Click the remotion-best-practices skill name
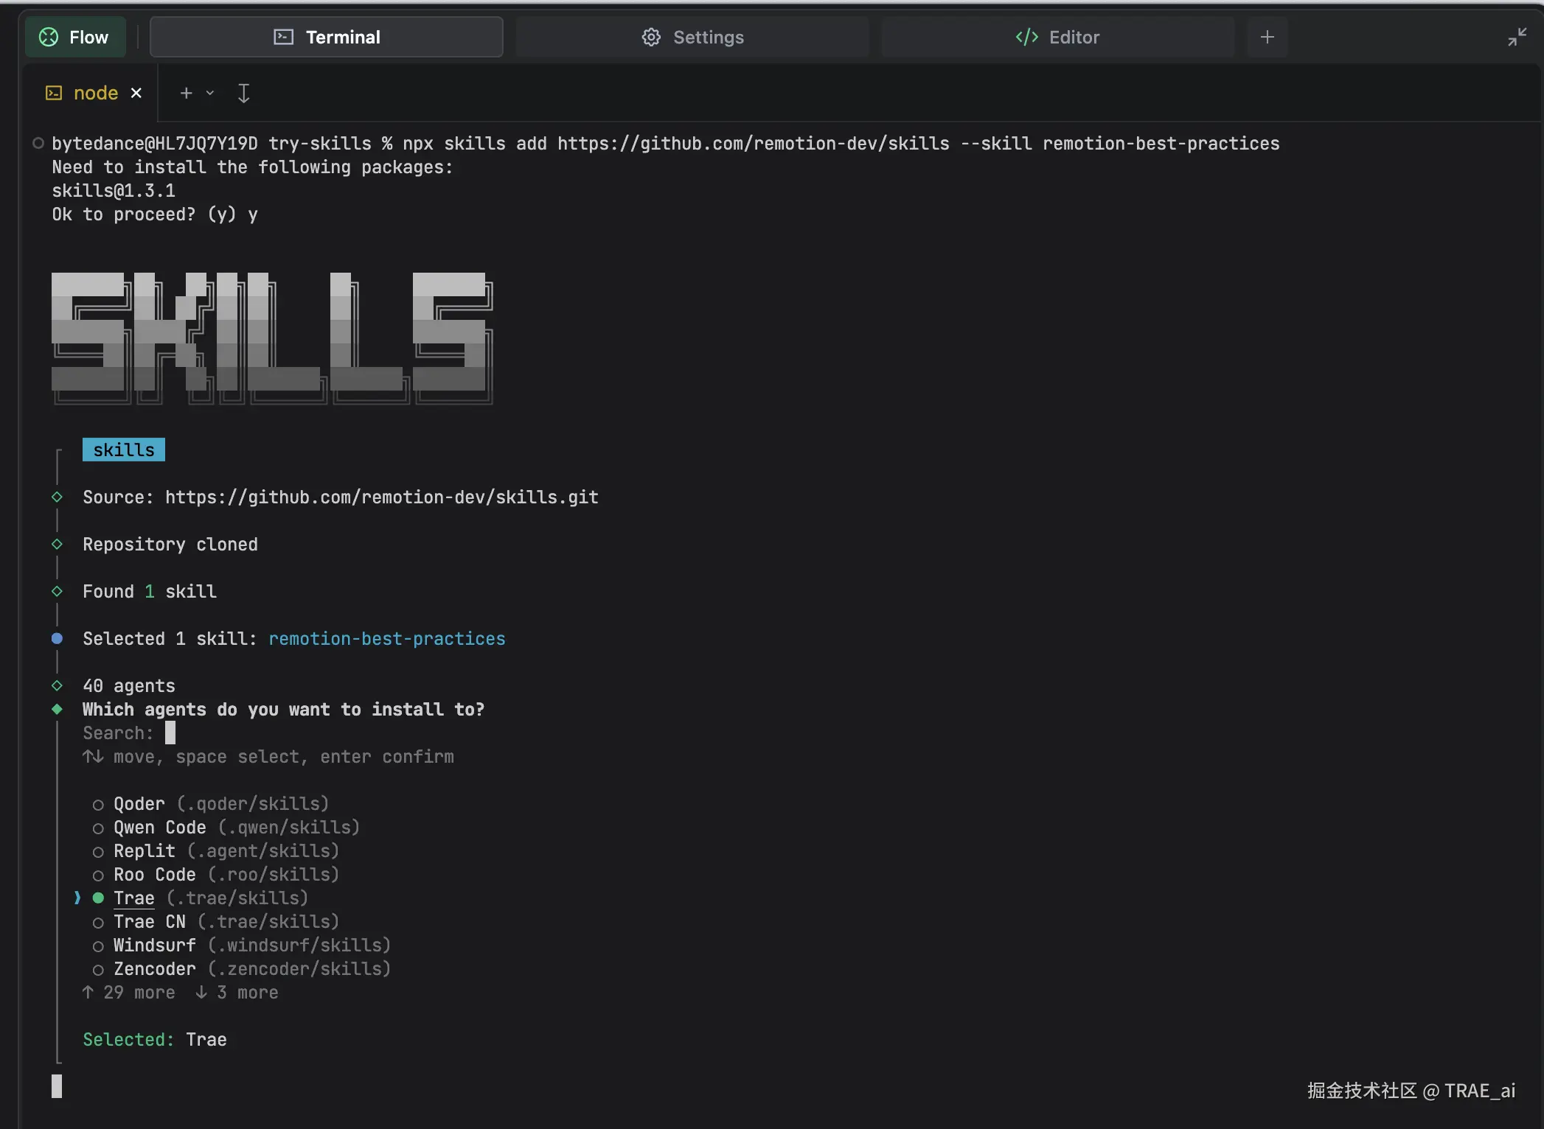 [x=386, y=639]
